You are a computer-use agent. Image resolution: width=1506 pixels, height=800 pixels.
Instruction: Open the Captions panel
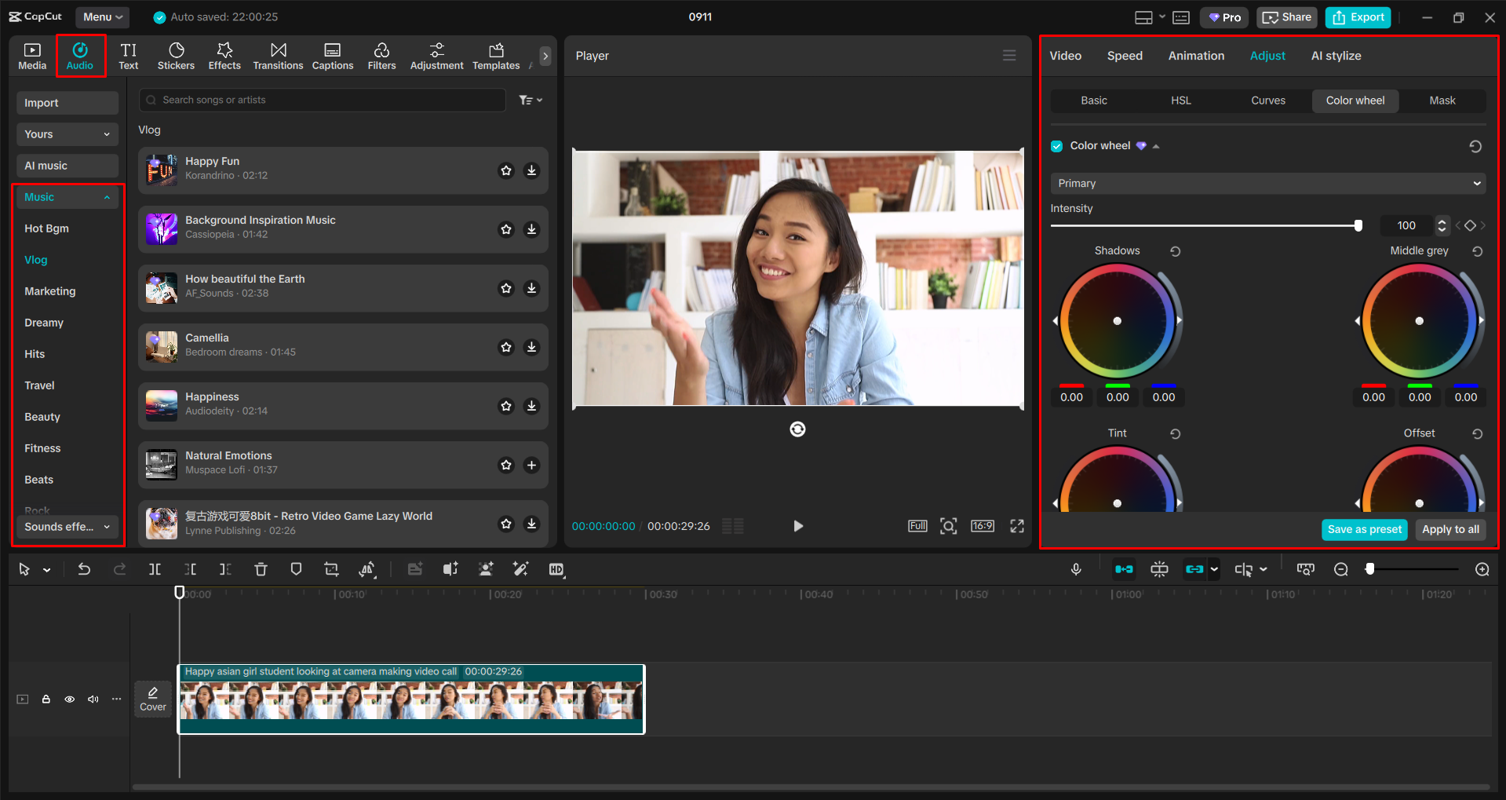tap(332, 55)
